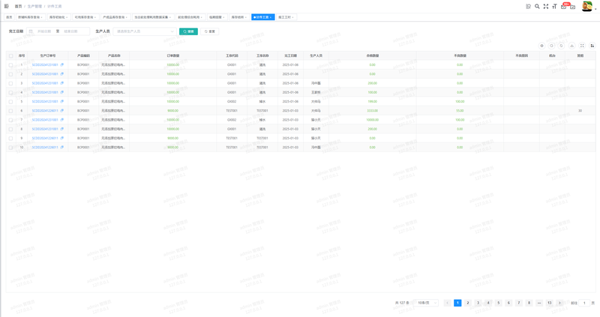Image resolution: width=600 pixels, height=317 pixels.
Task: Copy the first row production order number
Action: point(62,65)
